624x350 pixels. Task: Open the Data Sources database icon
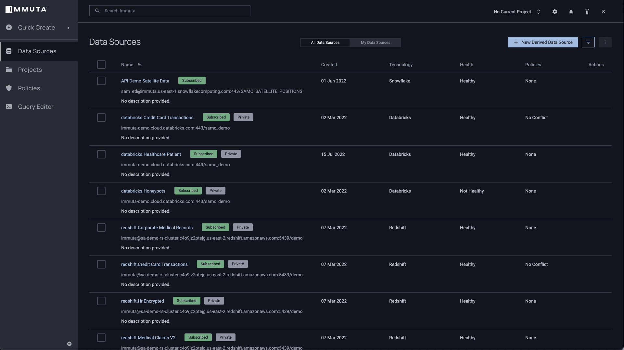point(9,51)
